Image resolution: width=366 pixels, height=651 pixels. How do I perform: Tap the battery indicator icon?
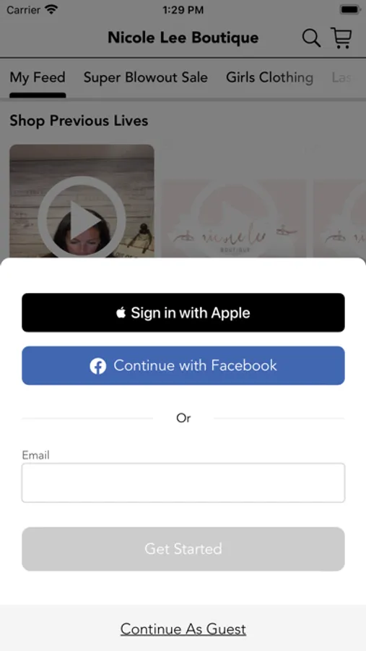[x=349, y=9]
